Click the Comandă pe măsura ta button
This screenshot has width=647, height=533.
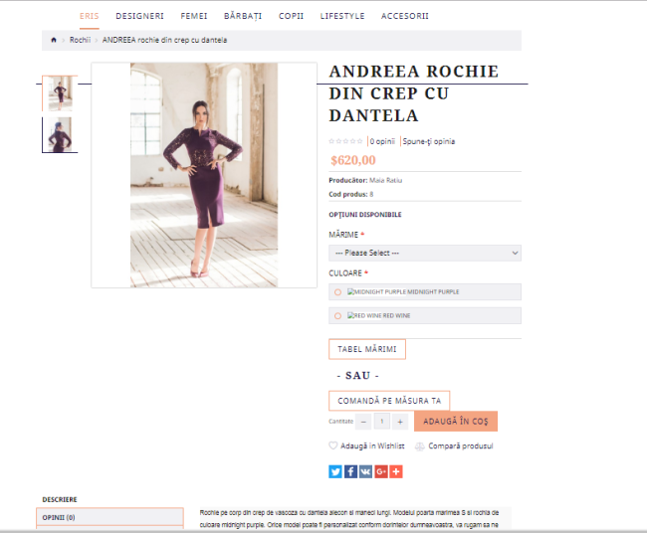pyautogui.click(x=389, y=401)
